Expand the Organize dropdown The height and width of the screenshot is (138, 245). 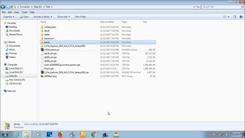[x=9, y=17]
